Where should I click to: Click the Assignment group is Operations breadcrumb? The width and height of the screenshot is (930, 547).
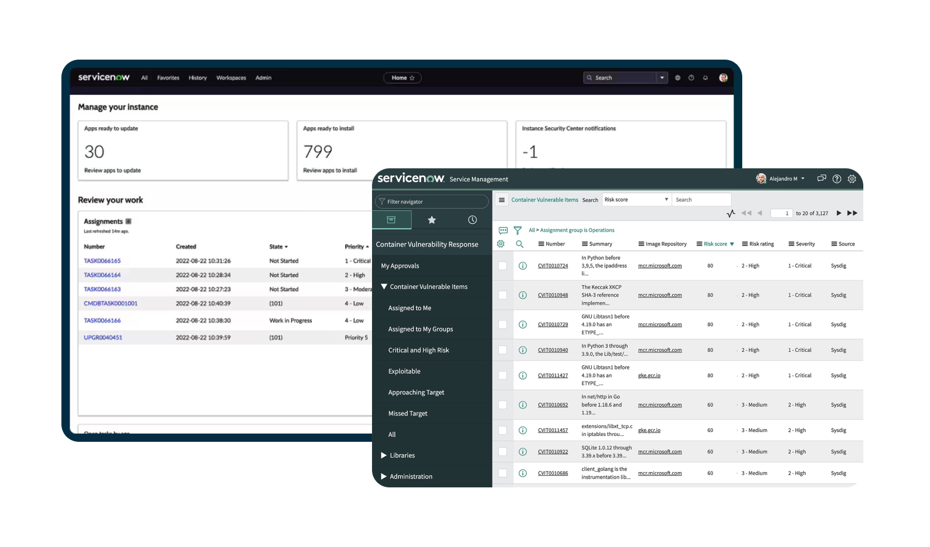pyautogui.click(x=577, y=230)
